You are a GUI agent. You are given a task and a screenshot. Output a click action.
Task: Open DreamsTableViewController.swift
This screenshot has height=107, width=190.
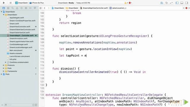pyautogui.click(x=22, y=30)
